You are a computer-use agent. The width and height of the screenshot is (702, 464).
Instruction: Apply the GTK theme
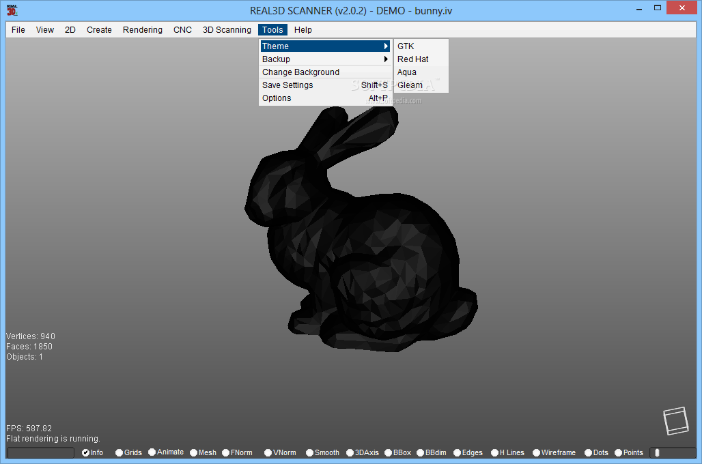point(421,46)
